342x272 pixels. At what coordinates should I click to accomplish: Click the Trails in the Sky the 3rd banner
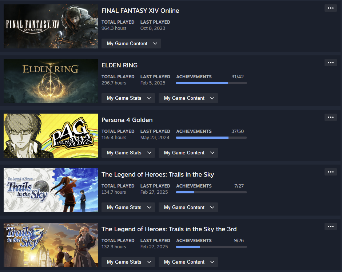[x=51, y=245]
